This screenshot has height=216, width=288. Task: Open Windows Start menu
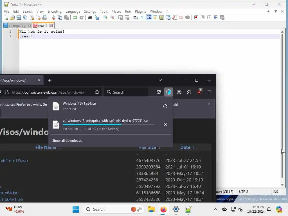pyautogui.click(x=76, y=209)
